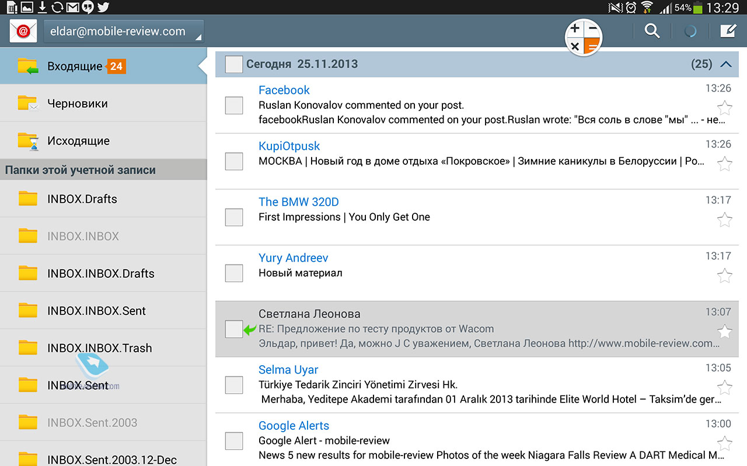The width and height of the screenshot is (747, 466).
Task: Tap the Черновики drafts folder icon
Action: tap(28, 103)
